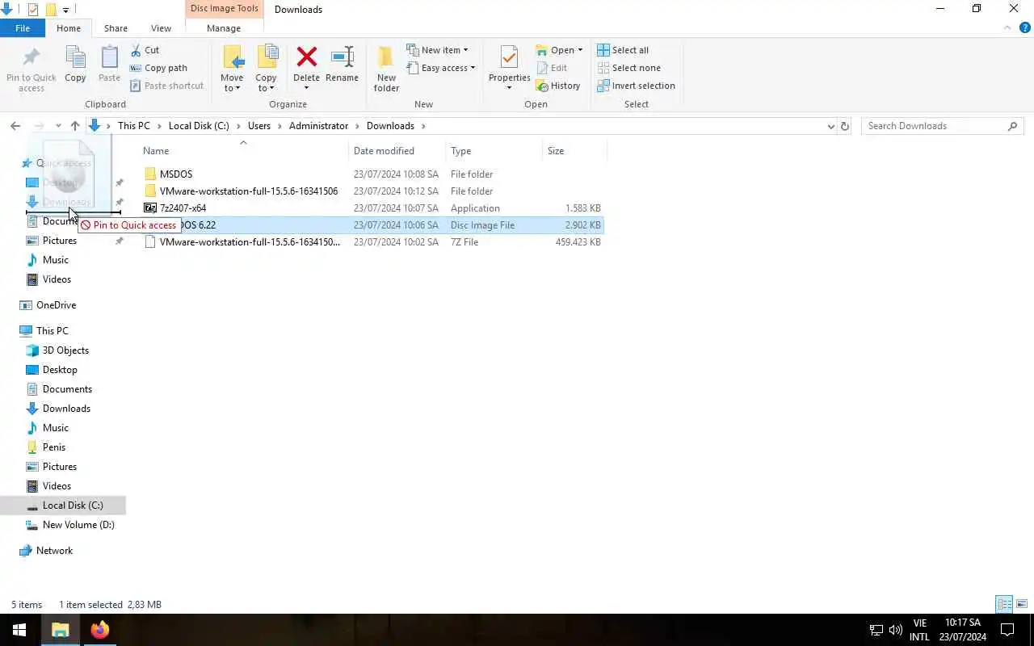This screenshot has height=646, width=1034.
Task: Click Users in the address breadcrumb
Action: [x=259, y=126]
